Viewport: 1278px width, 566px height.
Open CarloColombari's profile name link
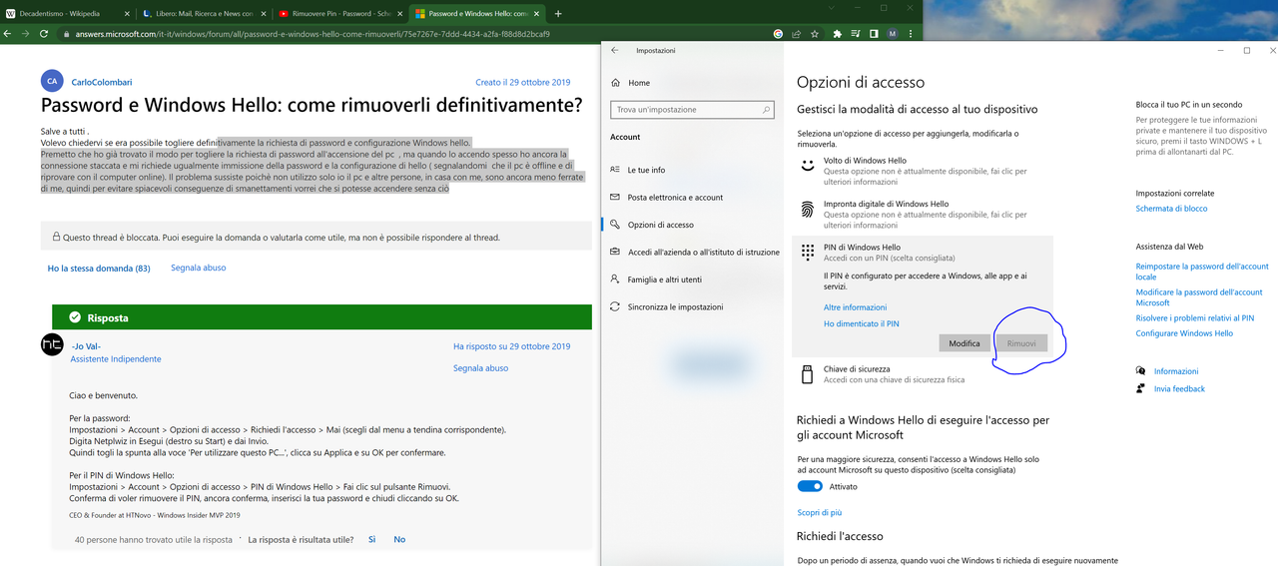[x=103, y=82]
